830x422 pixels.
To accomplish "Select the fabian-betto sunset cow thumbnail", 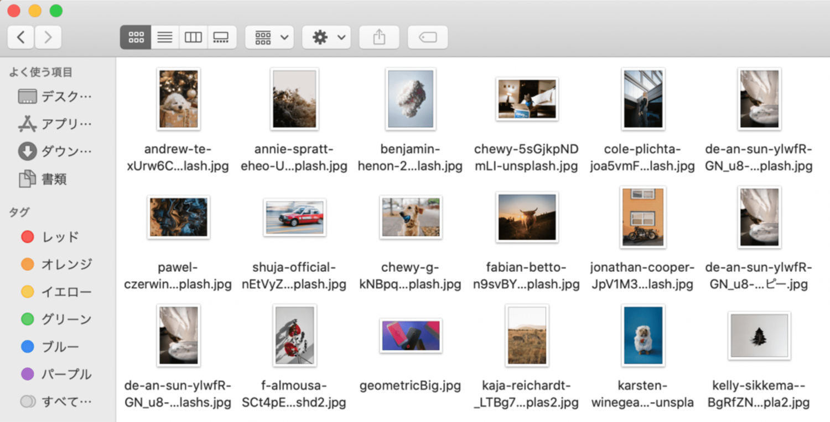I will tap(527, 217).
